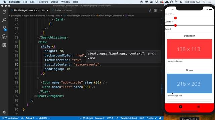This screenshot has width=215, height=120.
Task: Click the Dropbox icon in menu bar
Action: pos(157,2)
